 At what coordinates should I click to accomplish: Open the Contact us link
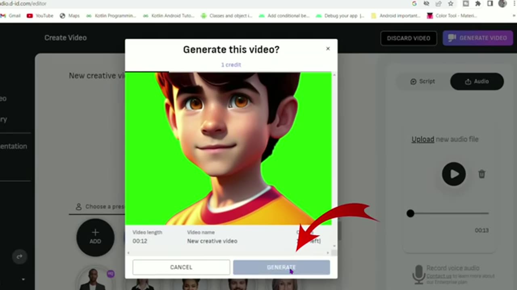tap(439, 276)
